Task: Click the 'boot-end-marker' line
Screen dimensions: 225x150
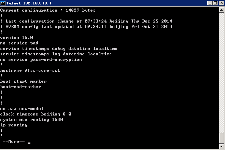Action: point(21,87)
